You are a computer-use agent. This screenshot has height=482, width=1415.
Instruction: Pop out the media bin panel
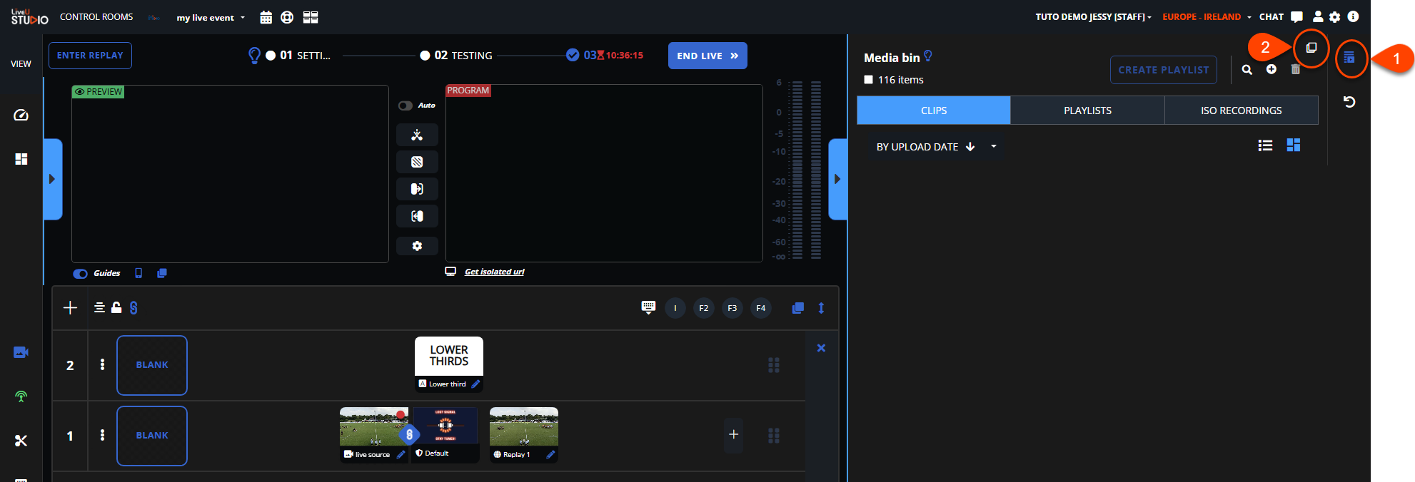[x=1311, y=48]
